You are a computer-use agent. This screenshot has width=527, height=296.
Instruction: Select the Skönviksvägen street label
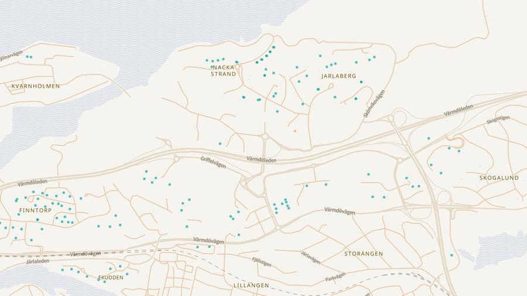(374, 104)
